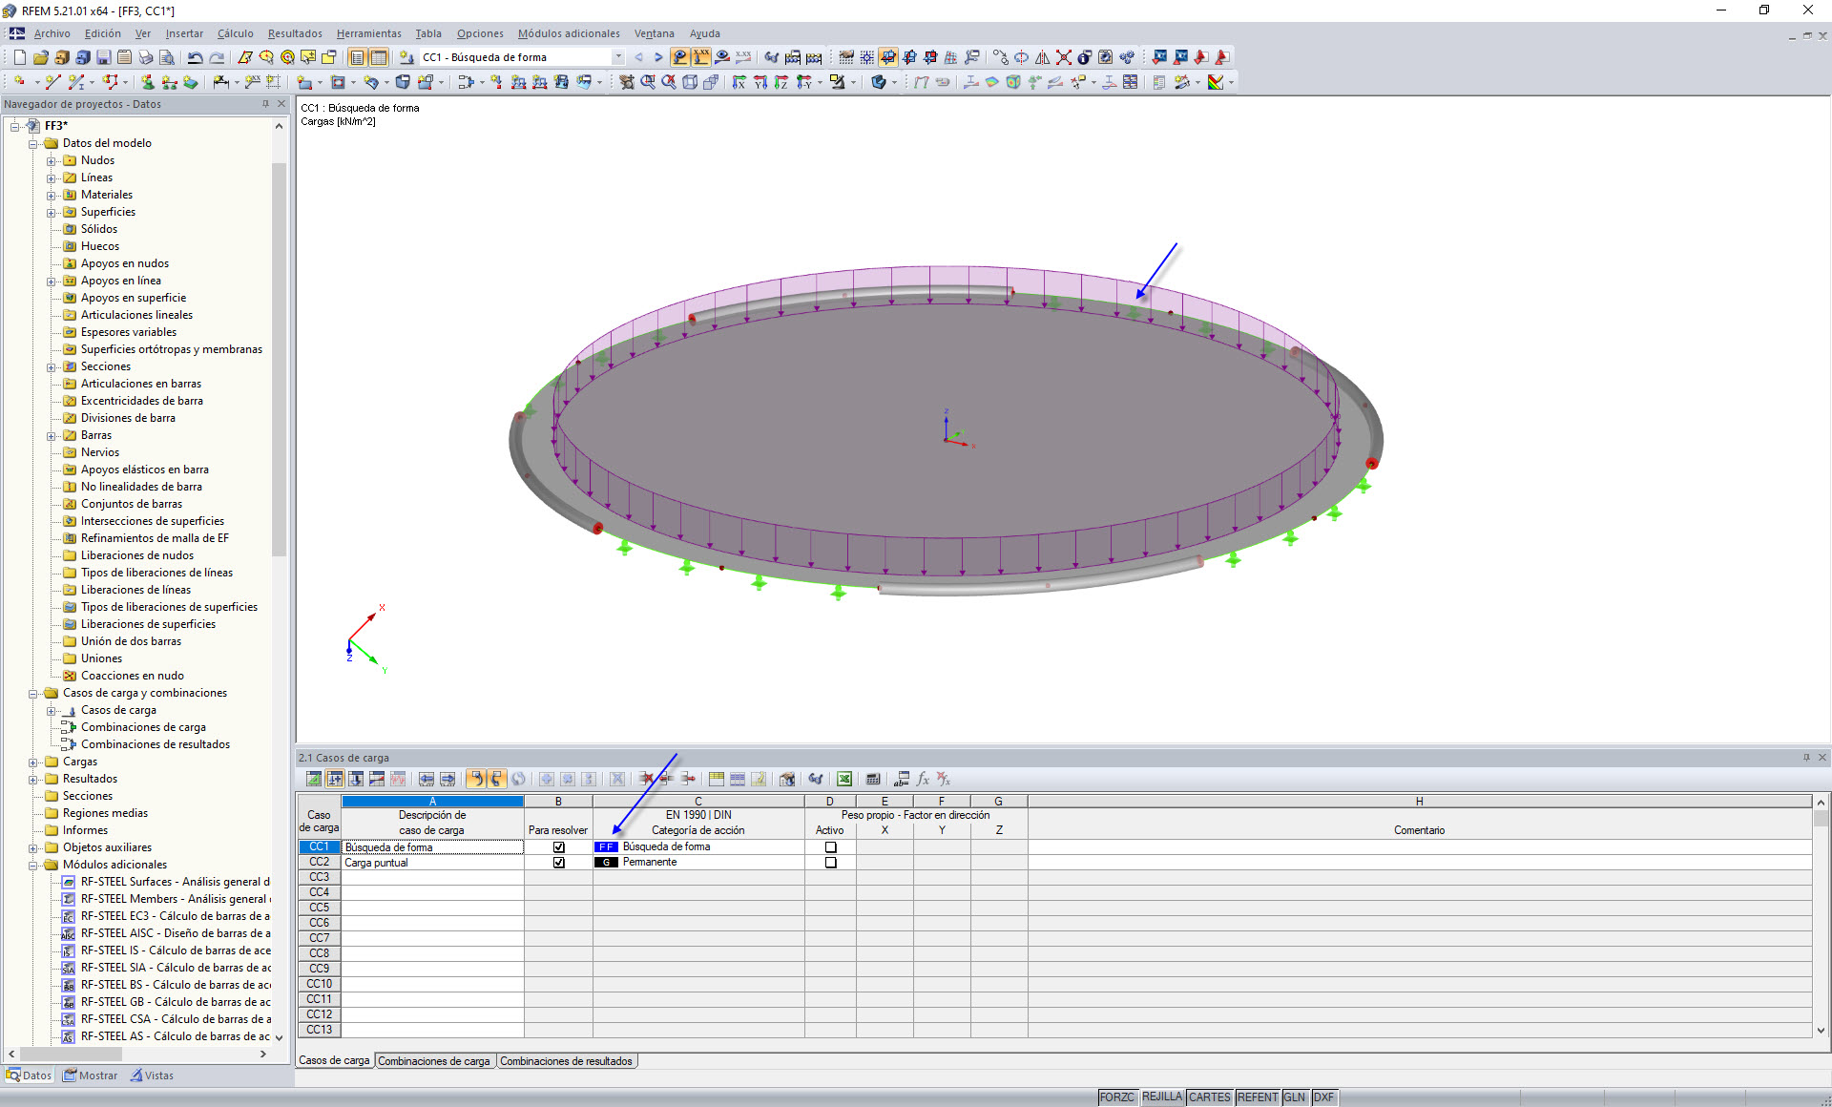This screenshot has width=1832, height=1107.
Task: Toggle 'Para resolver' checkbox for CC1
Action: pos(558,847)
